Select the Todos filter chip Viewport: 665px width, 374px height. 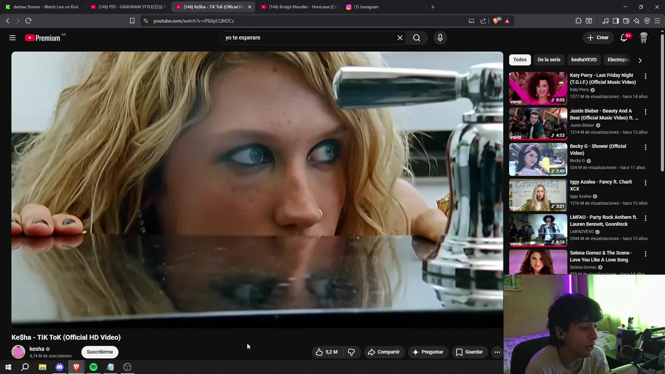[520, 60]
